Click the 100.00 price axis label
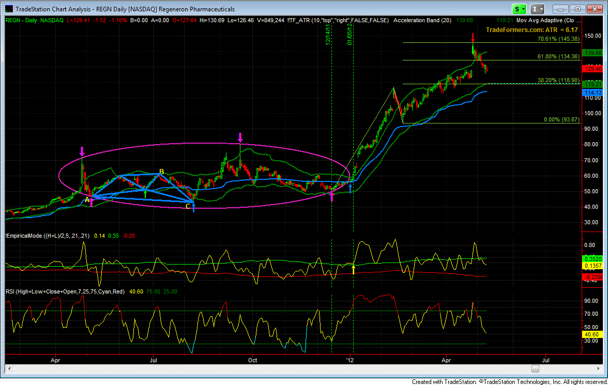The width and height of the screenshot is (608, 385). coord(592,113)
